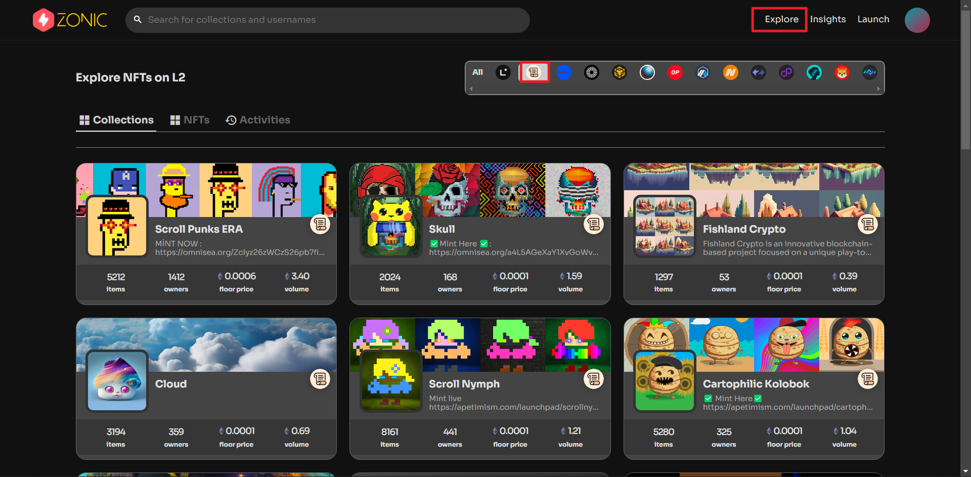Click the page vertical scrollbar

[965, 81]
